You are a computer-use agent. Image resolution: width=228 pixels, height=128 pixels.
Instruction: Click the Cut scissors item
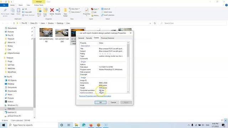coord(25,9)
